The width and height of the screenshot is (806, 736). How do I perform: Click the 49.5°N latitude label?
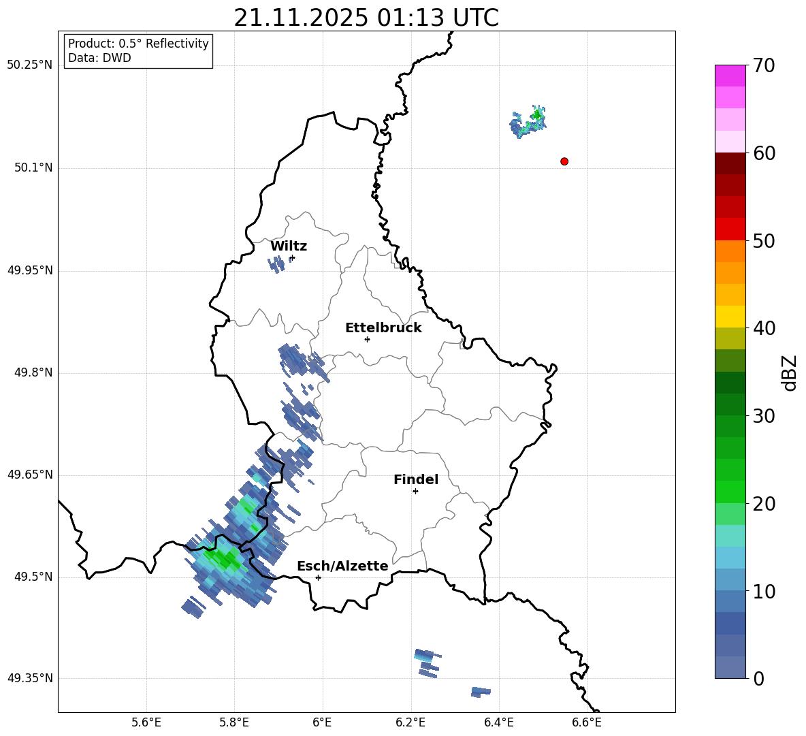pyautogui.click(x=33, y=577)
